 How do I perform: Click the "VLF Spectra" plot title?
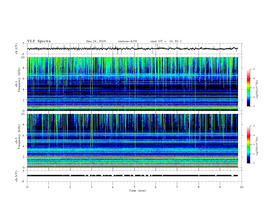tap(39, 41)
